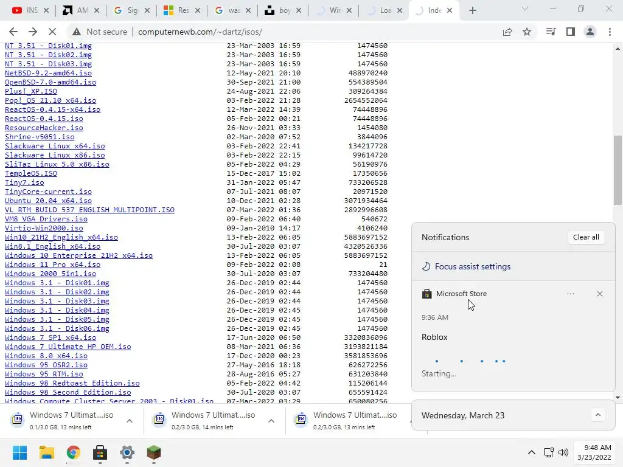Open the second Windows 7 download file icon

[x=159, y=419]
